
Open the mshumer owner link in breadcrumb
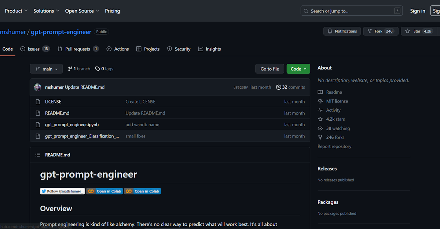(x=13, y=32)
